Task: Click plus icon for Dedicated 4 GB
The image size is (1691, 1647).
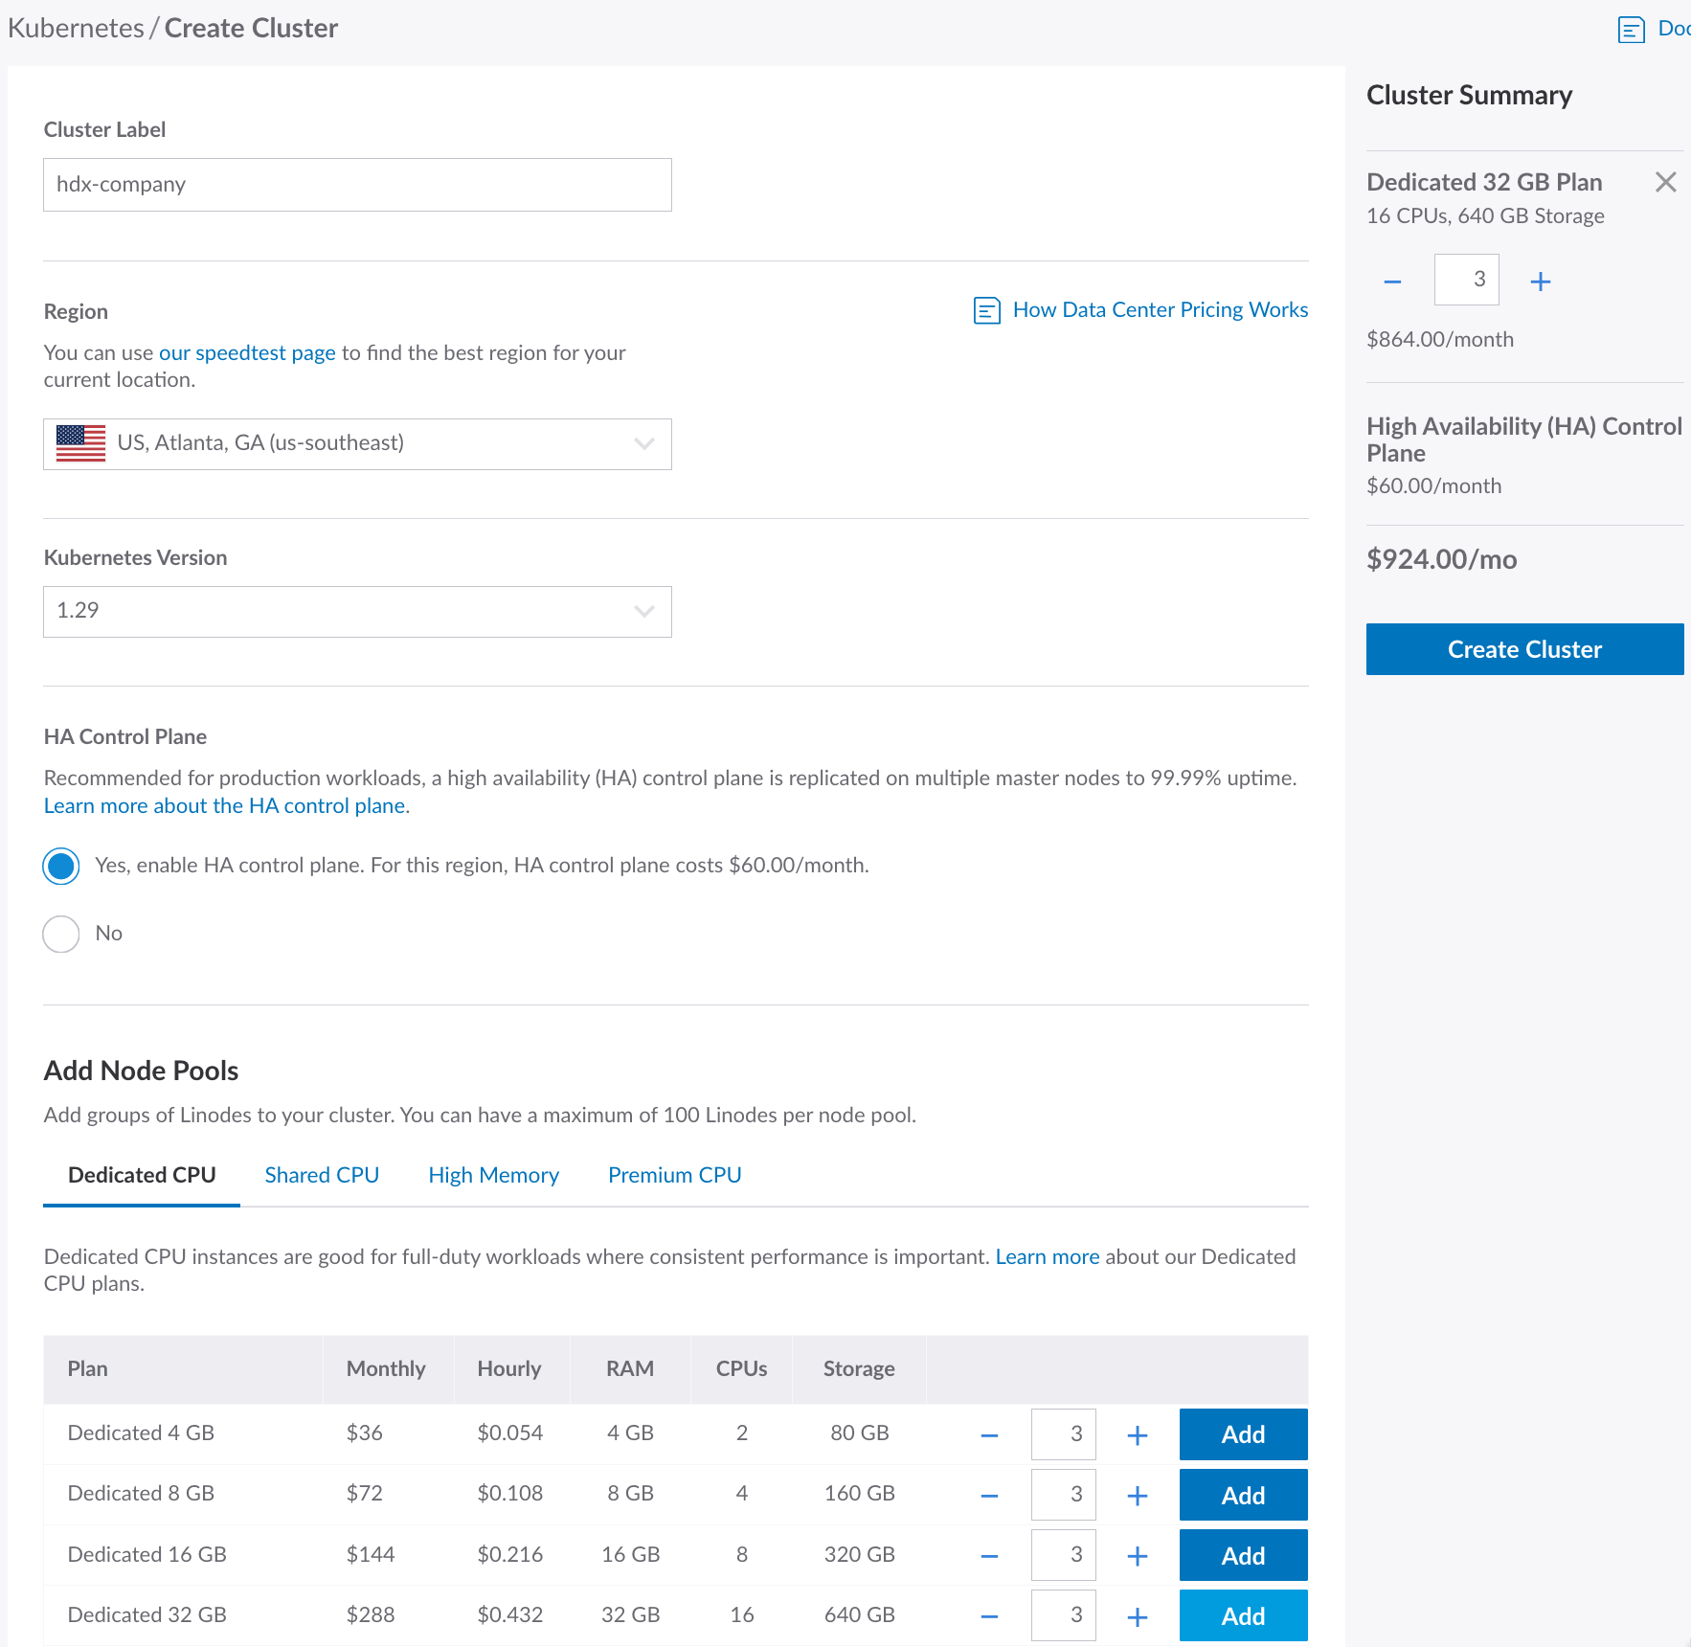Action: 1137,1435
